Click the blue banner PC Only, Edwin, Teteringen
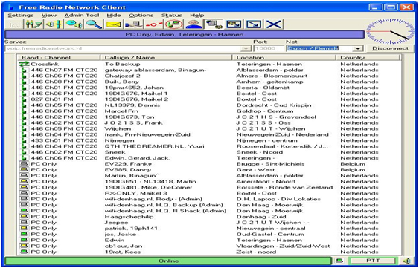This screenshot has width=419, height=268. (185, 35)
